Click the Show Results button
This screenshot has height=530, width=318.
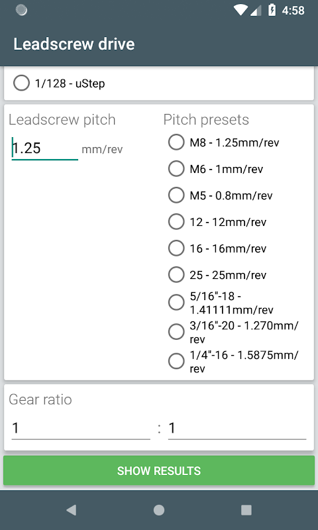coord(159,470)
